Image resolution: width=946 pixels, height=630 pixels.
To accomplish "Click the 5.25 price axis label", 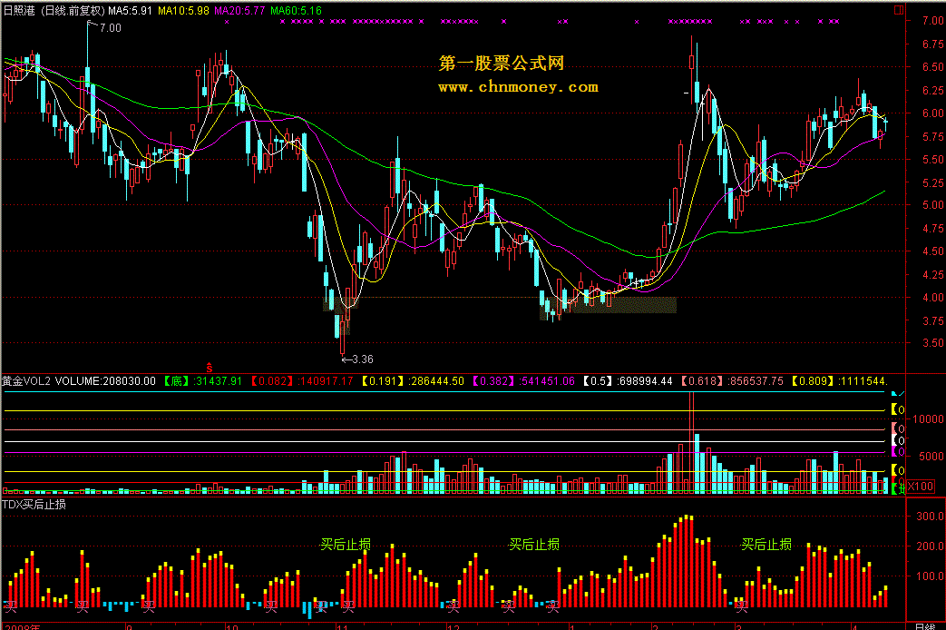I will click(932, 182).
